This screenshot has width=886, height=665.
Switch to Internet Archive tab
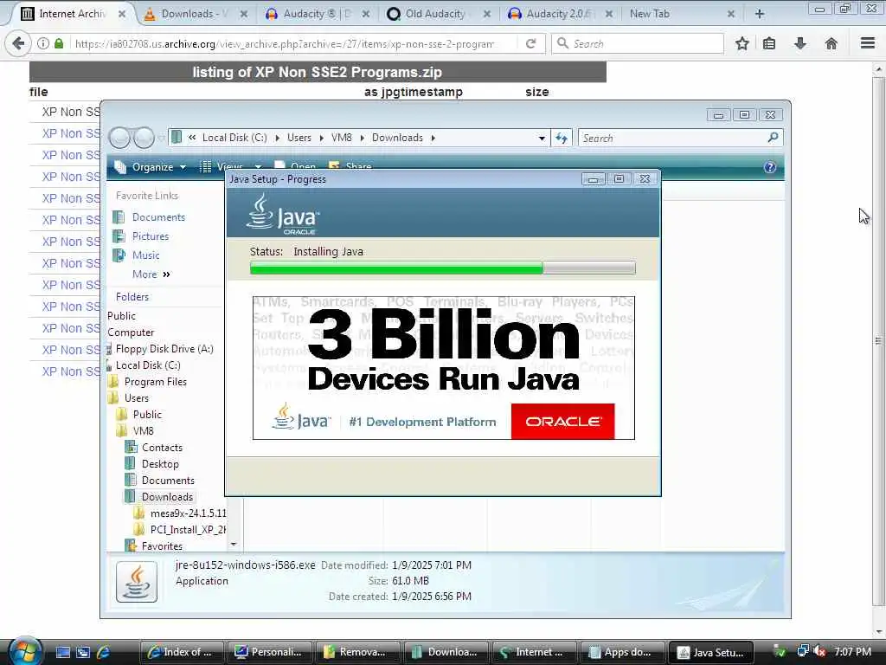coord(71,14)
